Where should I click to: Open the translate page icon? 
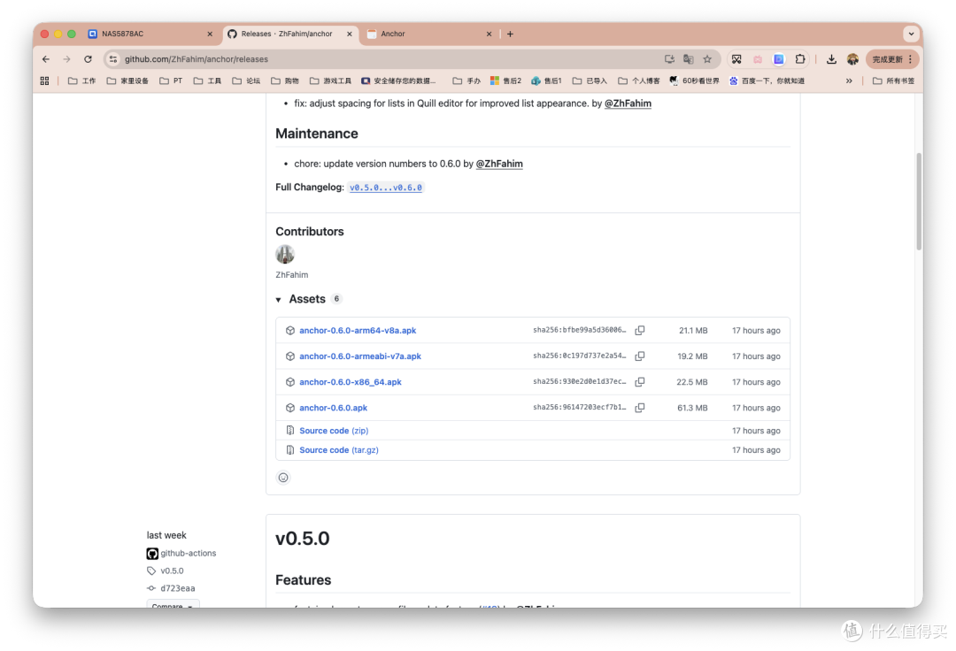pyautogui.click(x=689, y=59)
